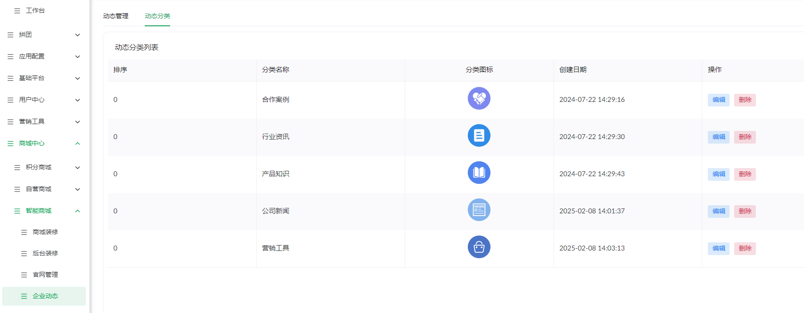Open the 官网管理 menu item
The height and width of the screenshot is (313, 804).
pyautogui.click(x=45, y=274)
